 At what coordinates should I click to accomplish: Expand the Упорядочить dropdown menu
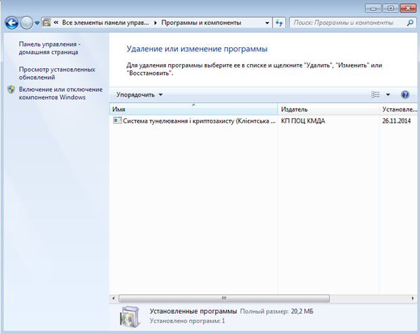139,95
